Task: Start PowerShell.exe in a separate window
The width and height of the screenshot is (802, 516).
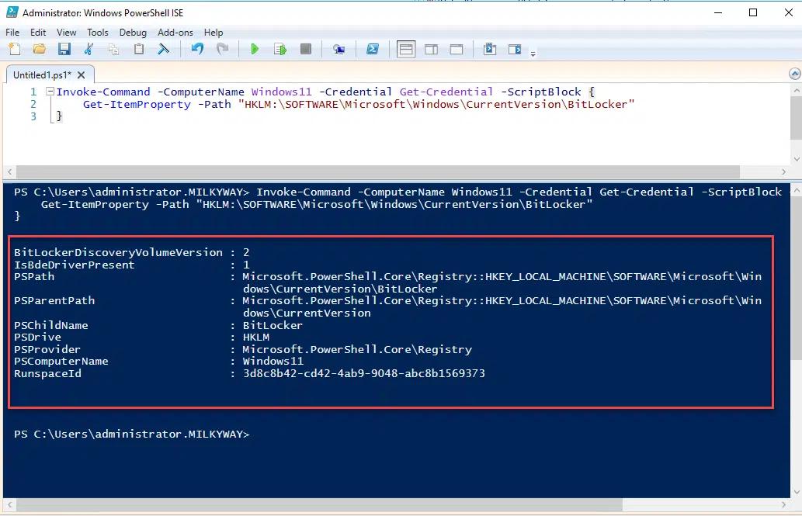Action: (x=373, y=49)
